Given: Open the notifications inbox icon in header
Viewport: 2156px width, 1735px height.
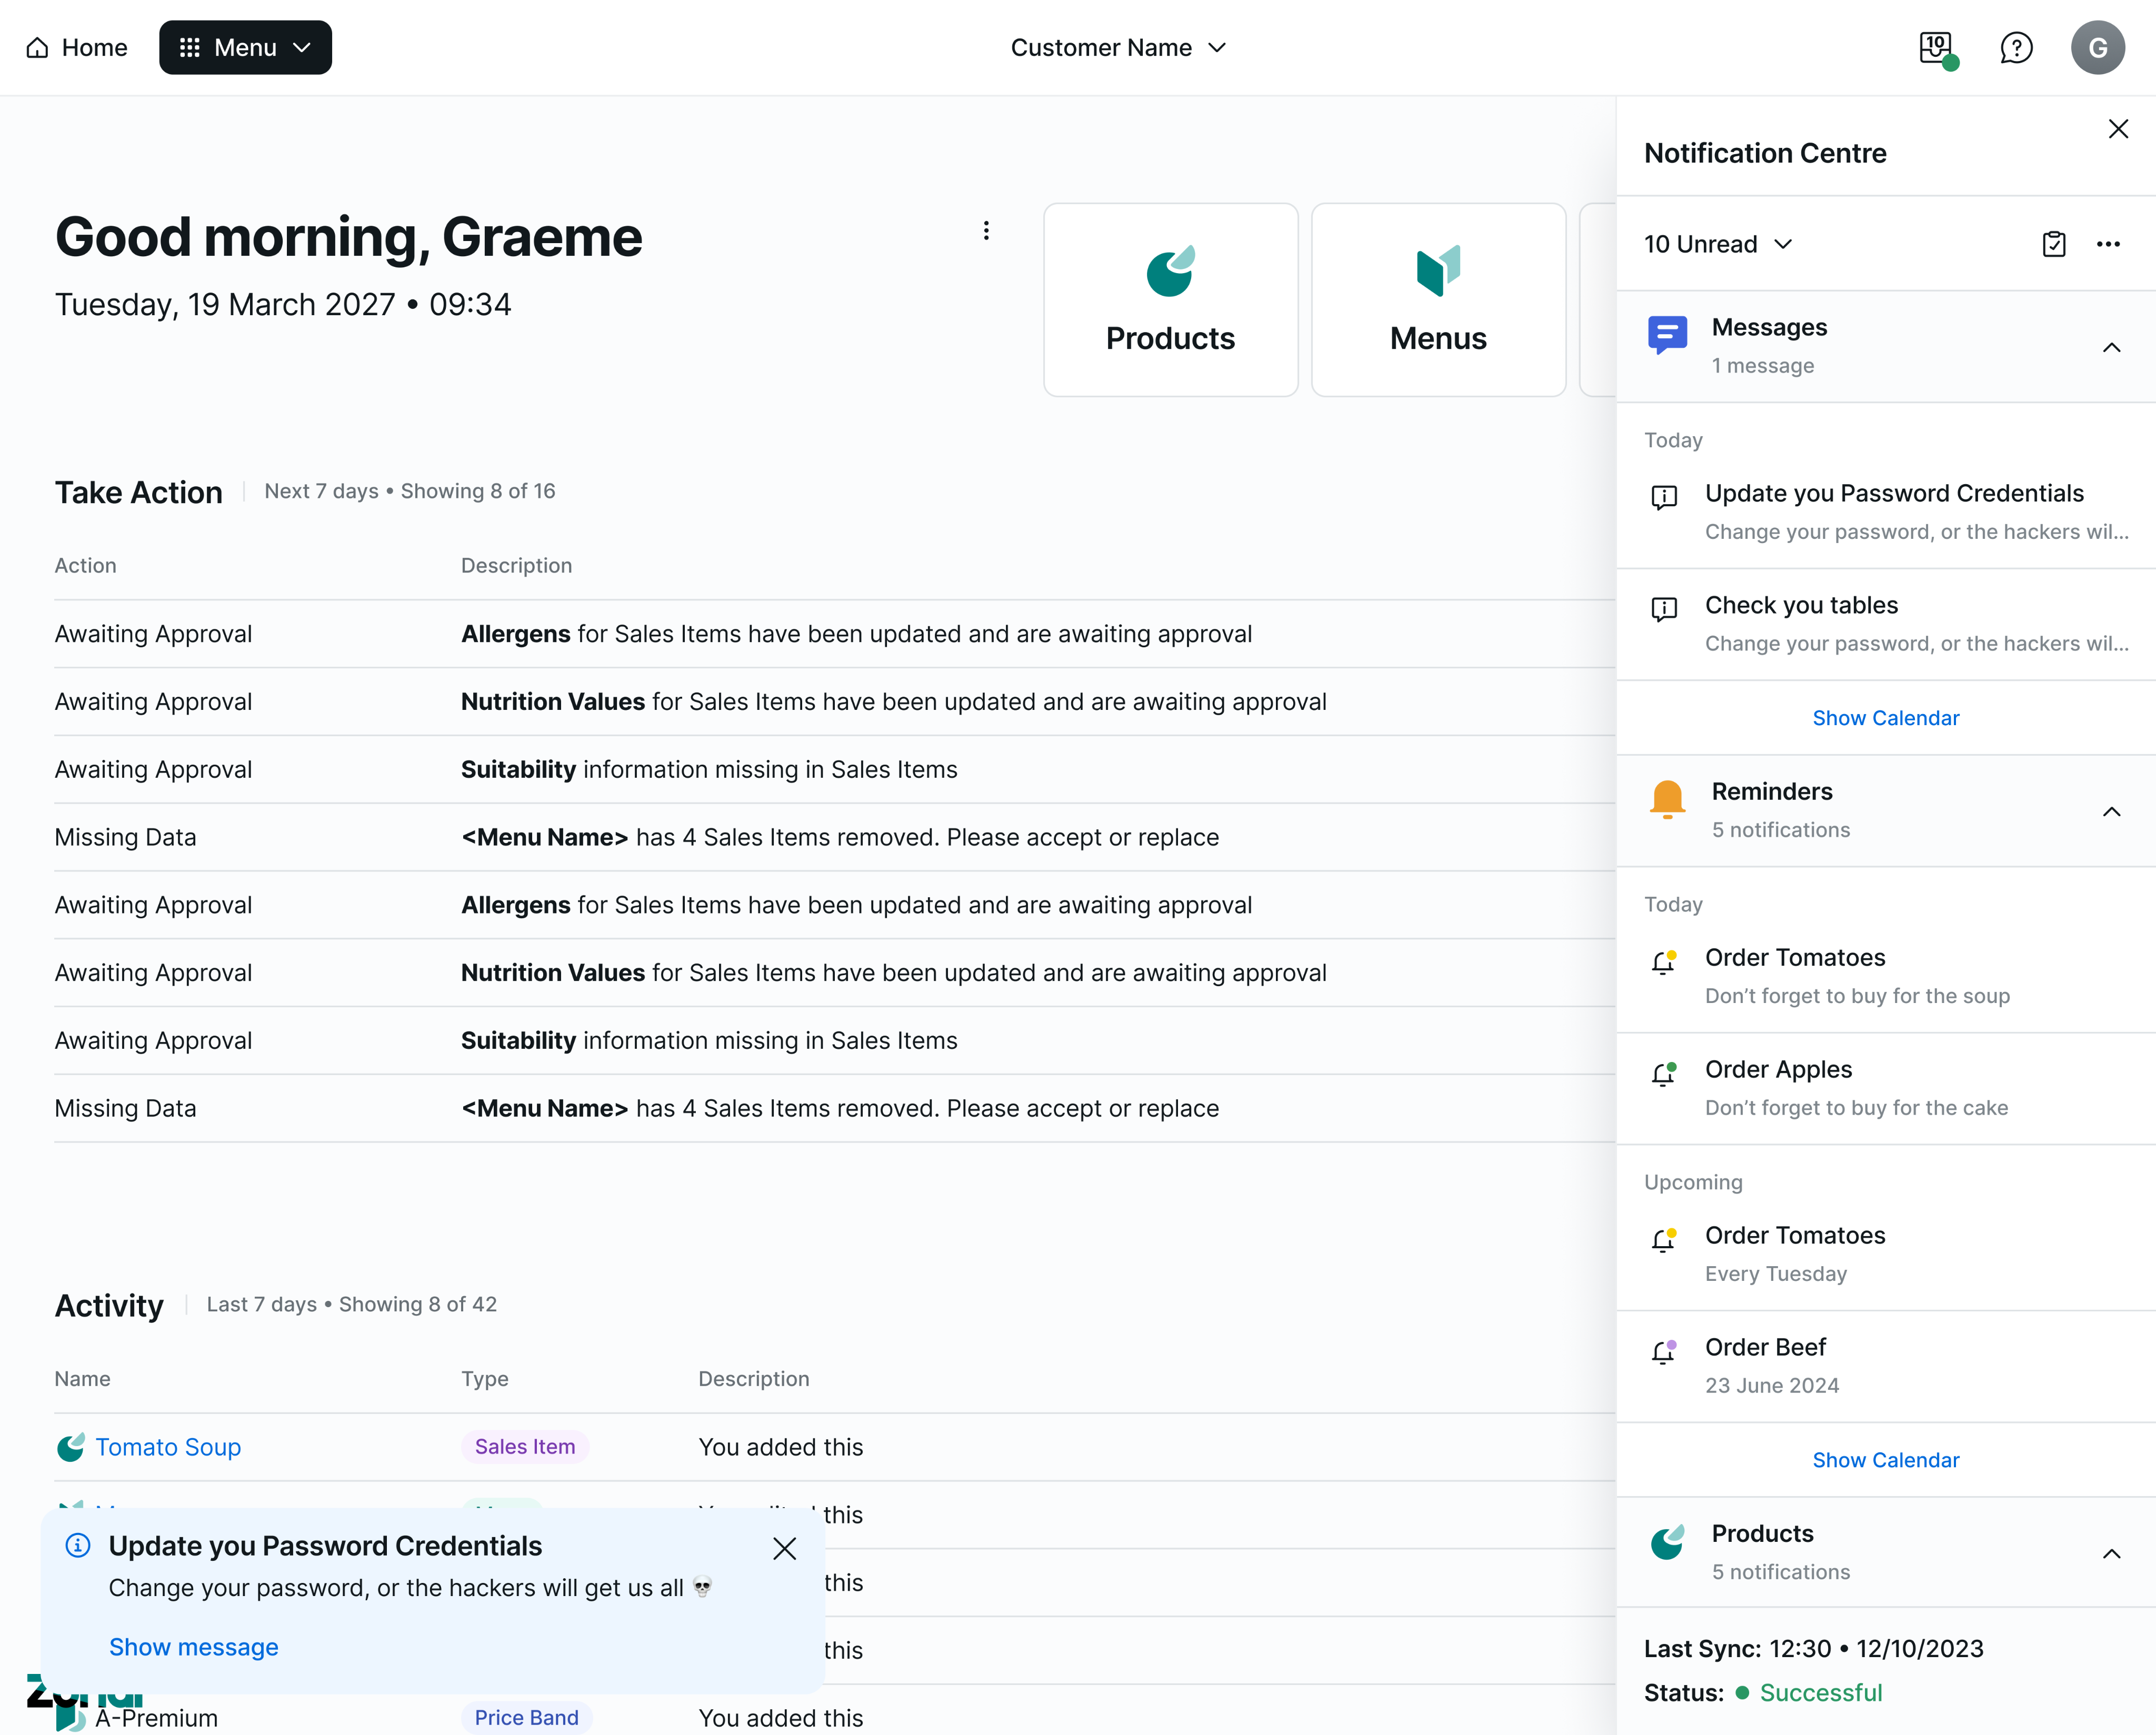Looking at the screenshot, I should 1936,47.
